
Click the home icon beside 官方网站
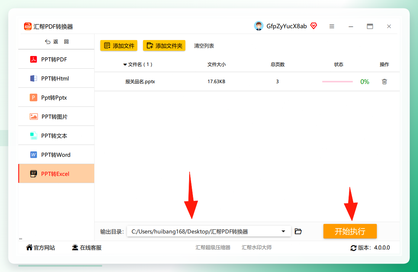pyautogui.click(x=29, y=248)
